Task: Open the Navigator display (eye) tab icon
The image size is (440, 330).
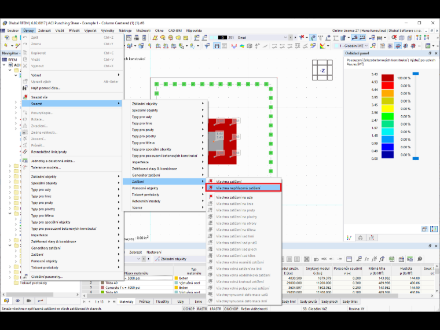Action: [18, 301]
